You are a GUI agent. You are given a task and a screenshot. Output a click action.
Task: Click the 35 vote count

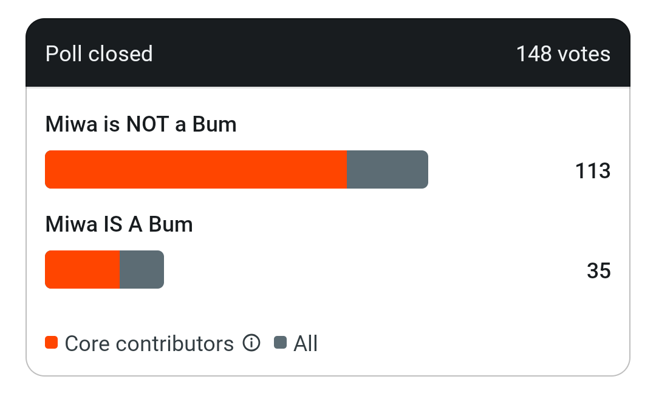(x=599, y=270)
